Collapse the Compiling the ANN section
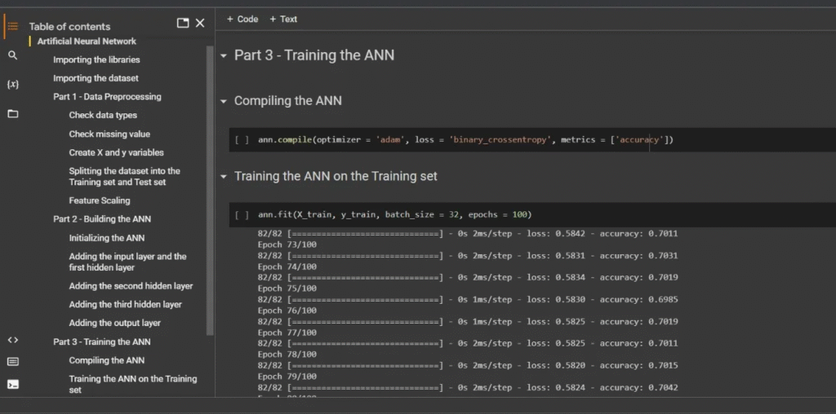 pyautogui.click(x=224, y=102)
